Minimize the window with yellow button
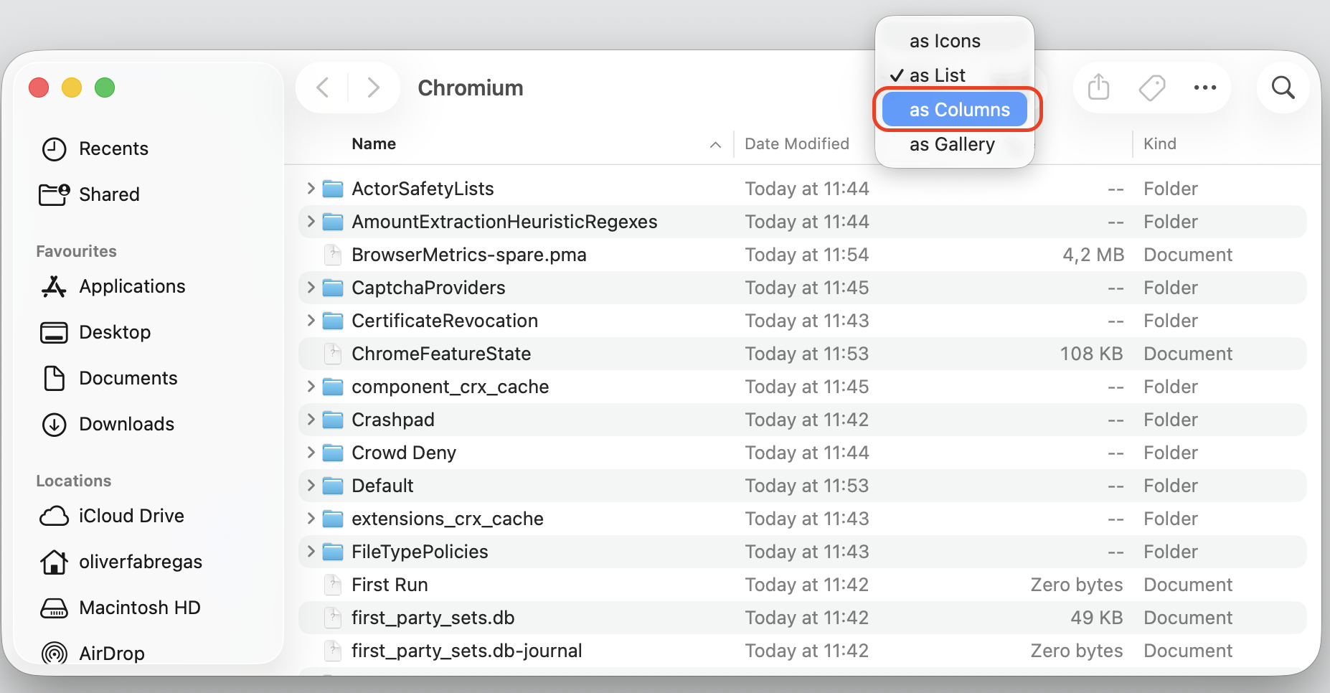 tap(72, 88)
